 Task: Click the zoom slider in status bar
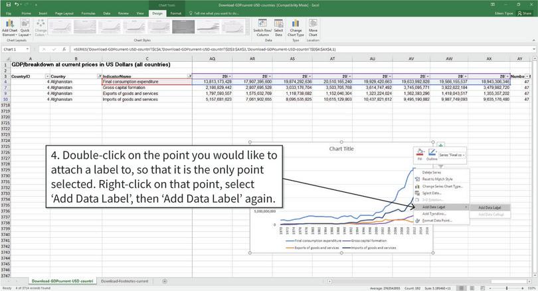coord(507,288)
